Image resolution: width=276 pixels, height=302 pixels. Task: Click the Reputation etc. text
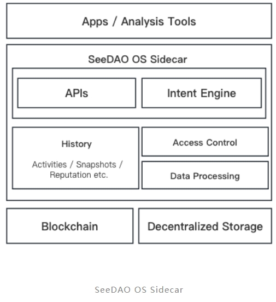pyautogui.click(x=79, y=175)
